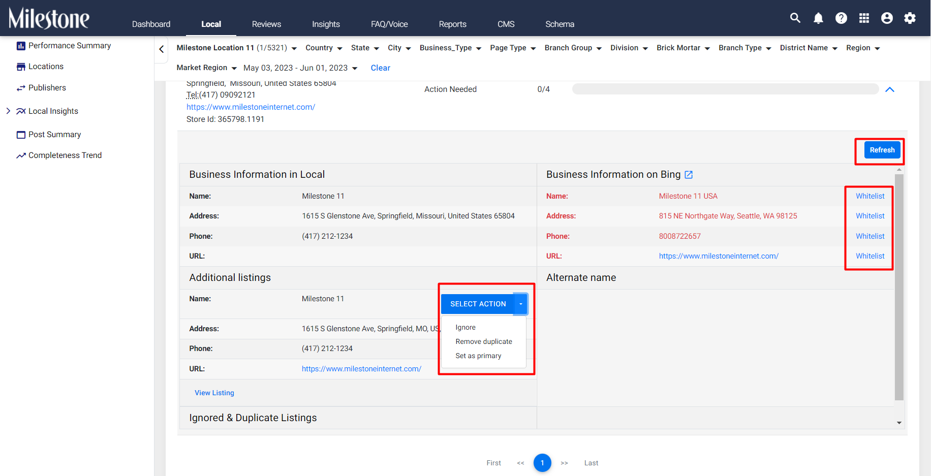The width and height of the screenshot is (931, 476).
Task: Click the Local Insights chart icon
Action: 21,111
